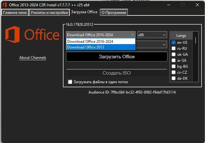Choose Download Office 2016-2024 list option

[101, 42]
